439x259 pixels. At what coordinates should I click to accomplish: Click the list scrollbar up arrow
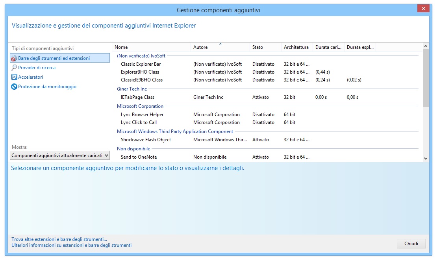pos(426,46)
